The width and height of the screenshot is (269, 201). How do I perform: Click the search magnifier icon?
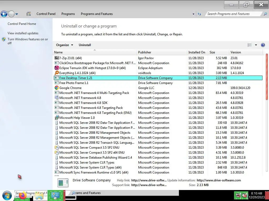(265, 14)
